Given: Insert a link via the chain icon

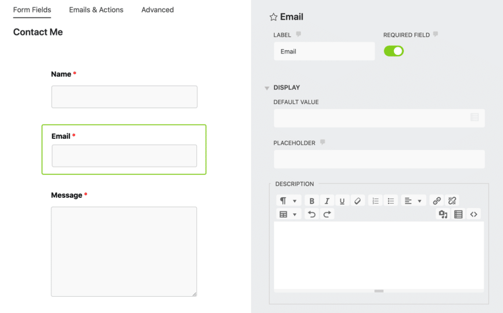Looking at the screenshot, I should (437, 200).
